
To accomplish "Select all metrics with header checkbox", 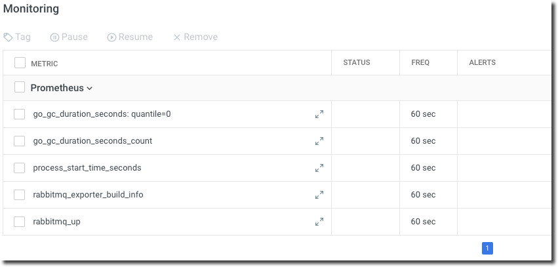I will click(x=20, y=63).
